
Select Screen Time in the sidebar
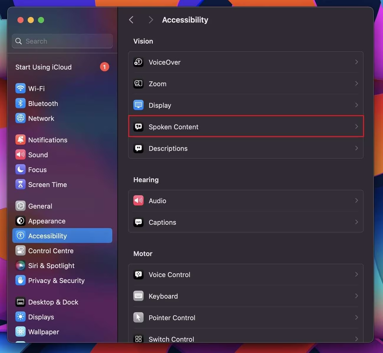click(x=47, y=184)
